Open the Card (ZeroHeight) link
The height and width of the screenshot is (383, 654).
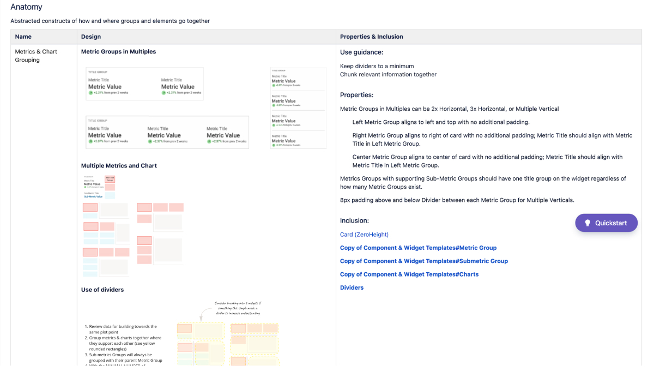click(x=364, y=234)
